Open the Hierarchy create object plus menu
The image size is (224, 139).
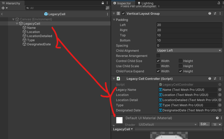[4, 8]
